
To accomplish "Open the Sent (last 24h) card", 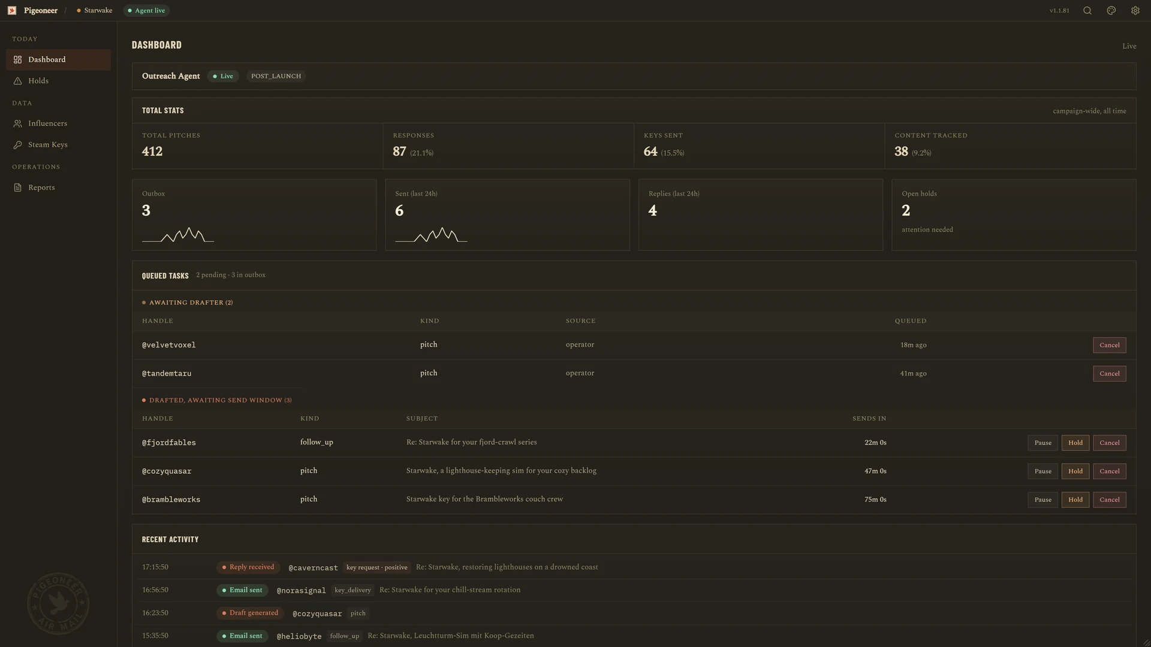I will point(507,215).
